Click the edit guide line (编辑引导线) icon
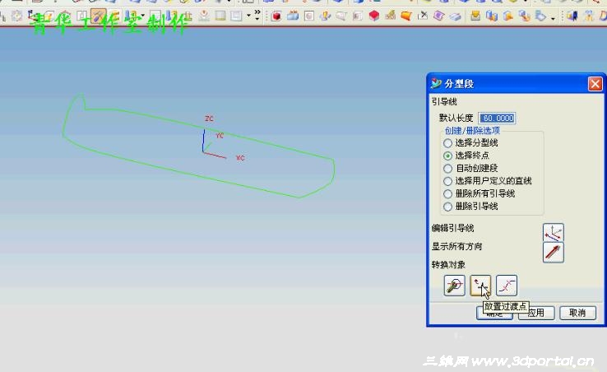Viewport: 607px width, 372px height. [554, 232]
